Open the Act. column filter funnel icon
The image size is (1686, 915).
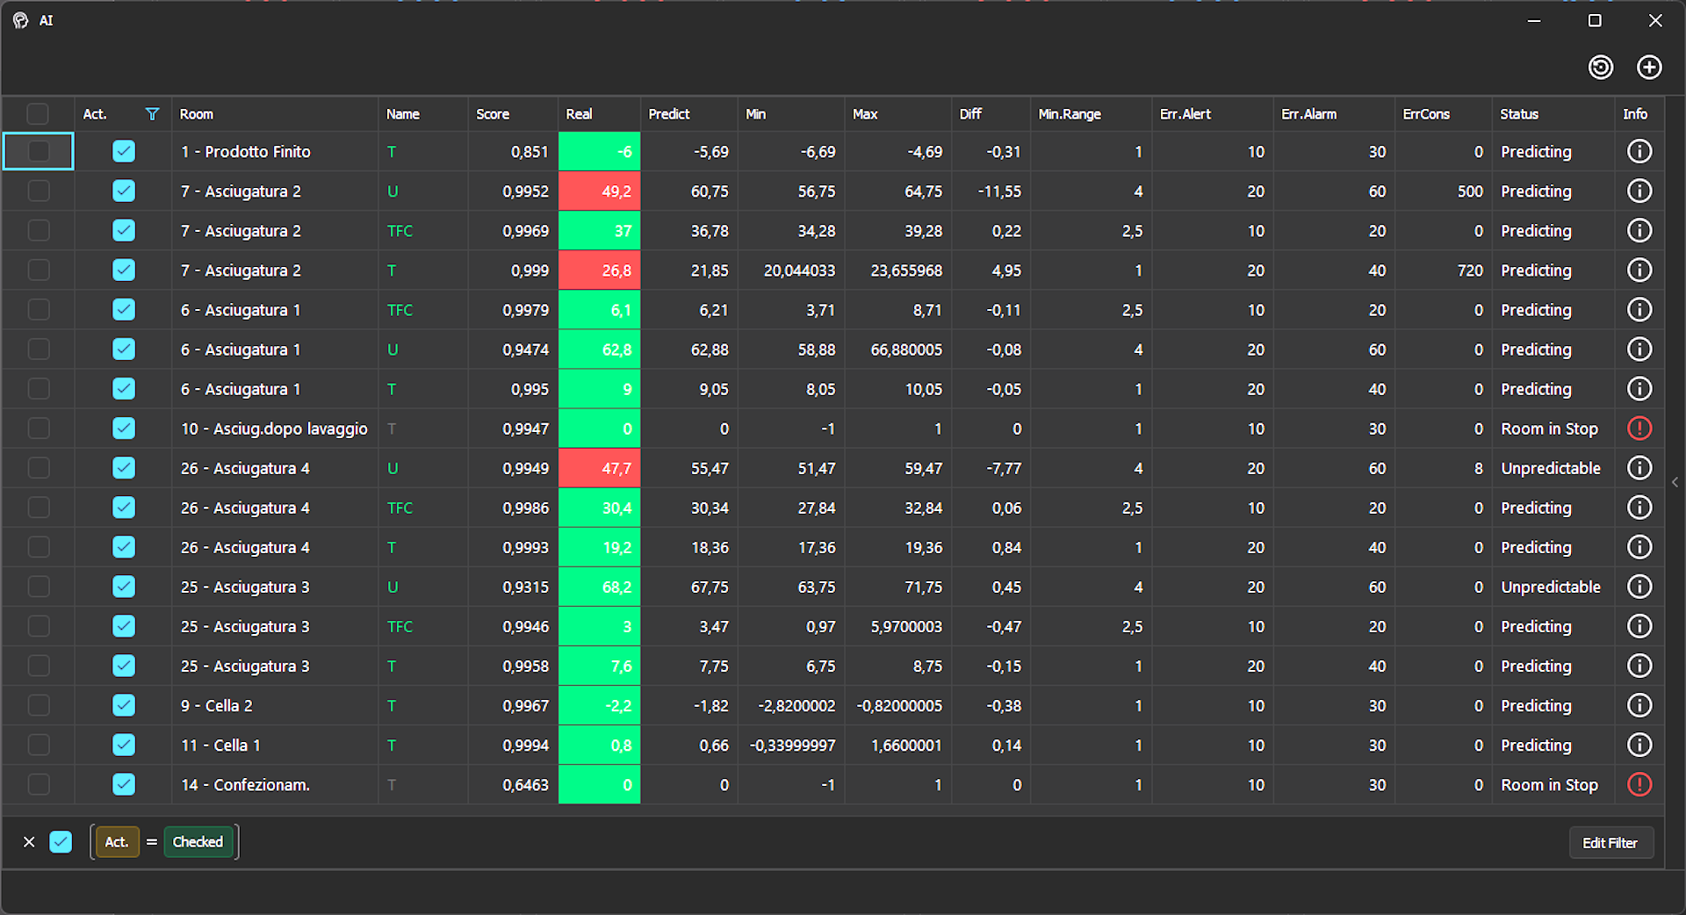(x=152, y=114)
